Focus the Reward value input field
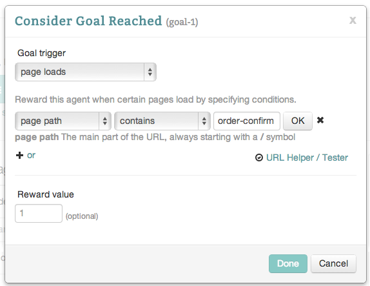The image size is (370, 286). pos(39,214)
